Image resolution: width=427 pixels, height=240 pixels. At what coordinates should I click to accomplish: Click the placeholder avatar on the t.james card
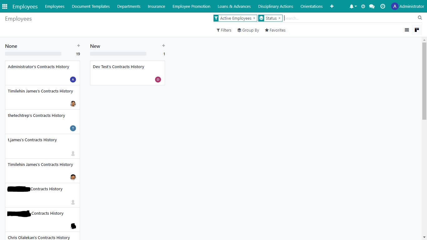point(73,153)
